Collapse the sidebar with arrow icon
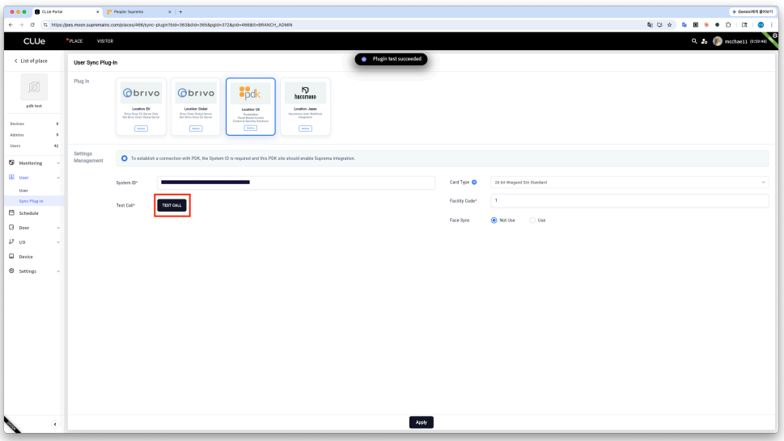This screenshot has width=784, height=441. [55, 425]
